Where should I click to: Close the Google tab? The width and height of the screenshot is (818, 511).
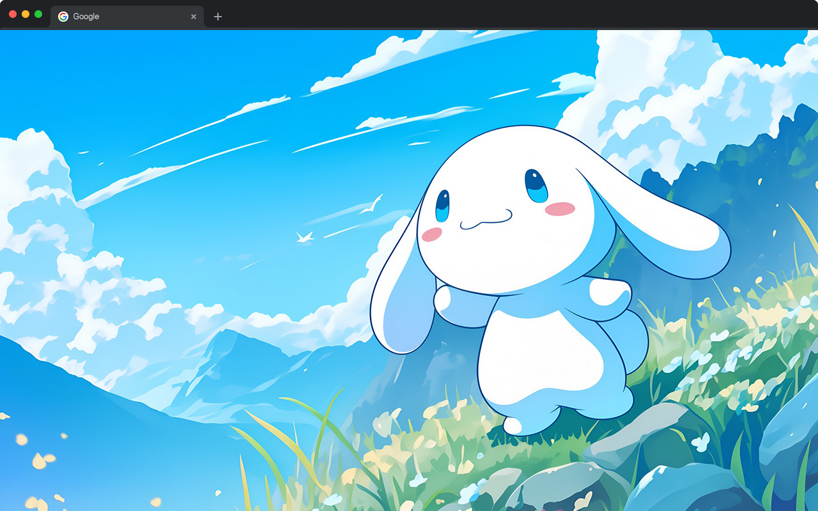pyautogui.click(x=194, y=17)
